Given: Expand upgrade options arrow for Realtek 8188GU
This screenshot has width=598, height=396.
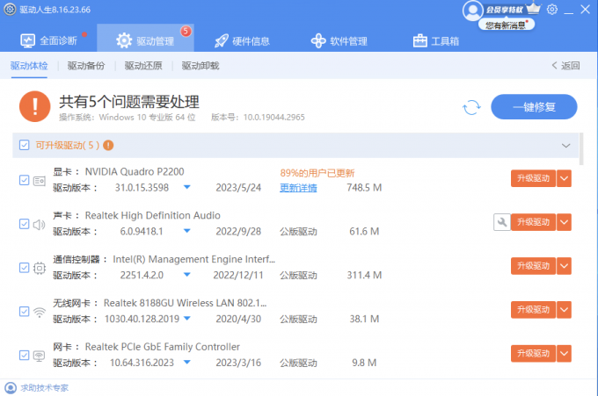Looking at the screenshot, I should (564, 310).
